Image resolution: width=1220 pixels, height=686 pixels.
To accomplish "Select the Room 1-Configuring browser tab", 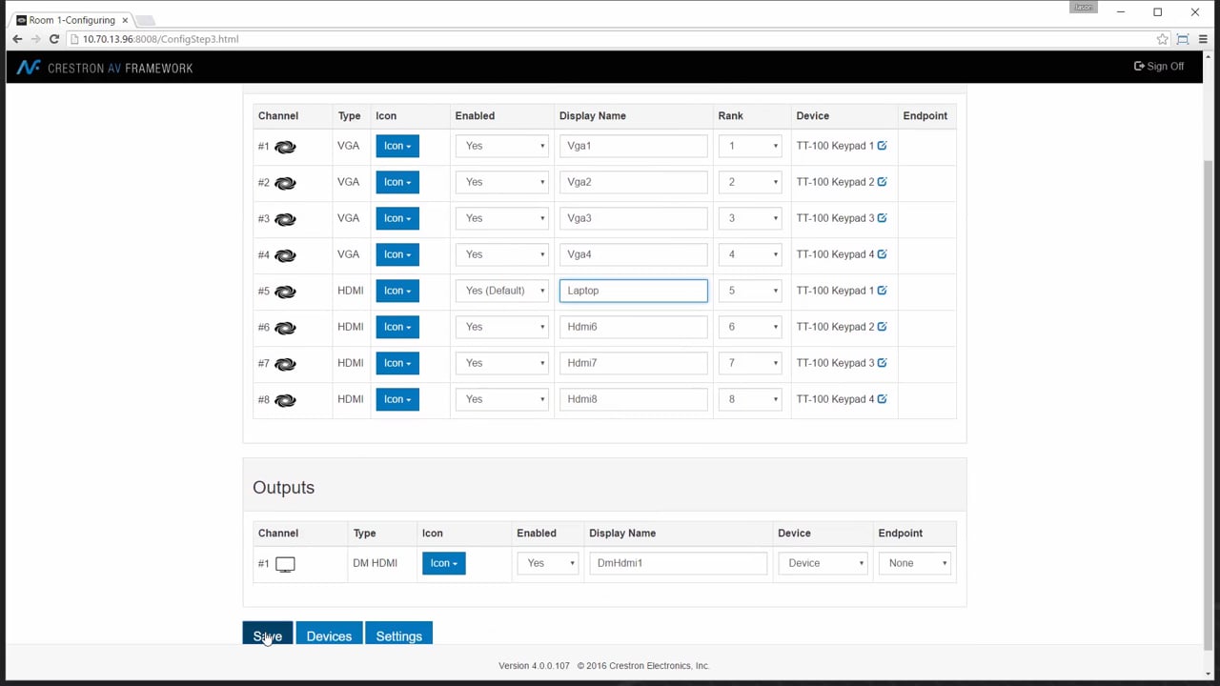I will pos(71,20).
